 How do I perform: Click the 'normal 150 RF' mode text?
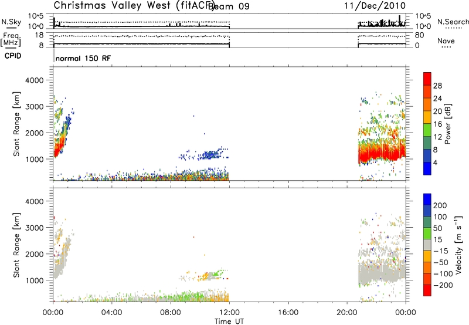coord(83,58)
